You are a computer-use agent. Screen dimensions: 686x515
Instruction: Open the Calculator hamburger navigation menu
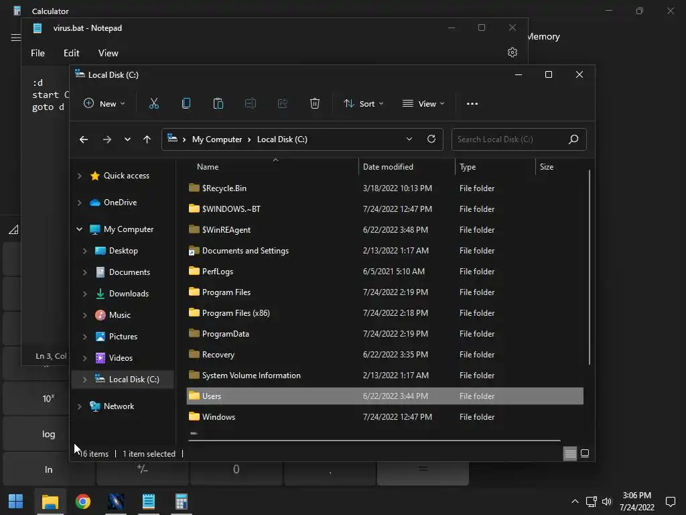pos(16,38)
